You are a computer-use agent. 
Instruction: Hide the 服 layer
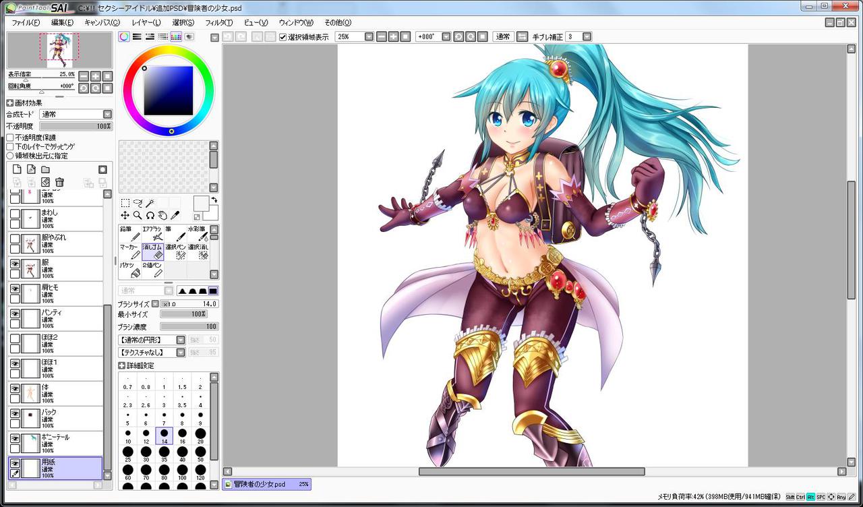[x=15, y=266]
